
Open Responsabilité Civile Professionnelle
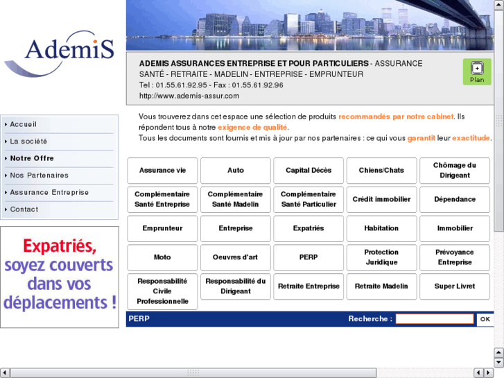point(162,291)
